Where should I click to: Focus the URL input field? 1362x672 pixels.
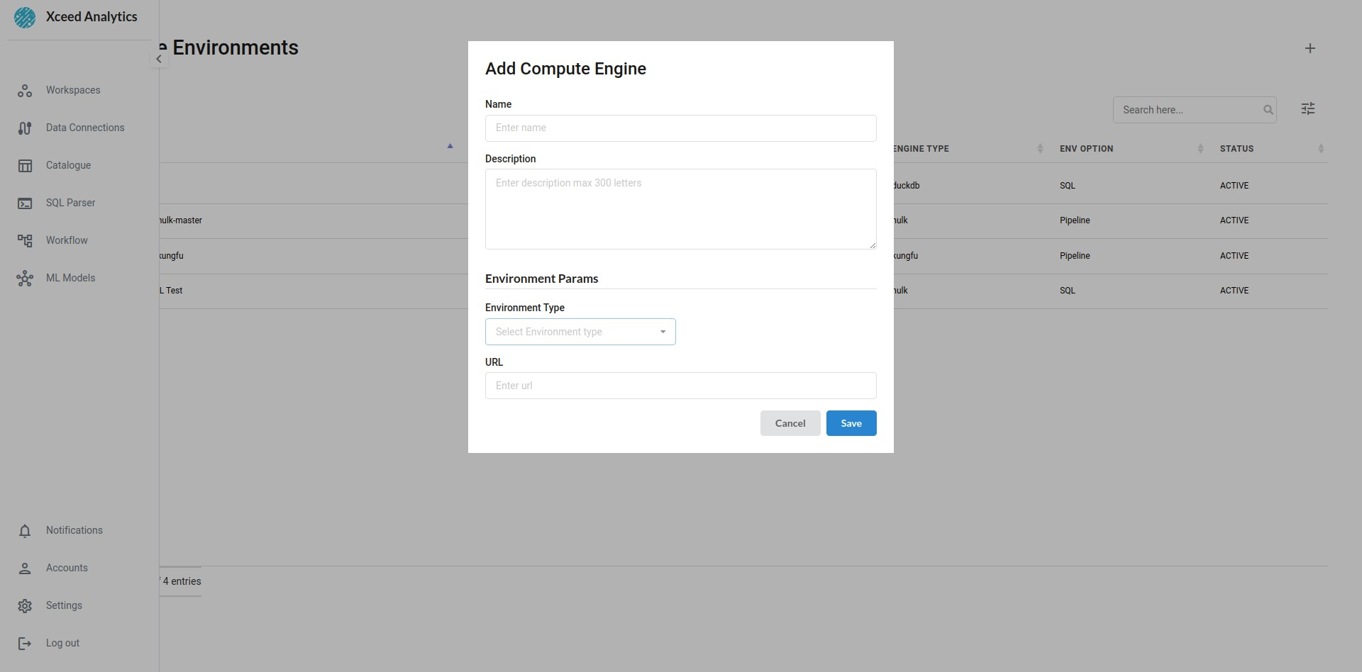click(681, 386)
